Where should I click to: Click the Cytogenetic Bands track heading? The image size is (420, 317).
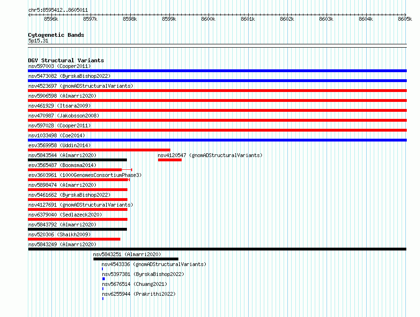56,35
